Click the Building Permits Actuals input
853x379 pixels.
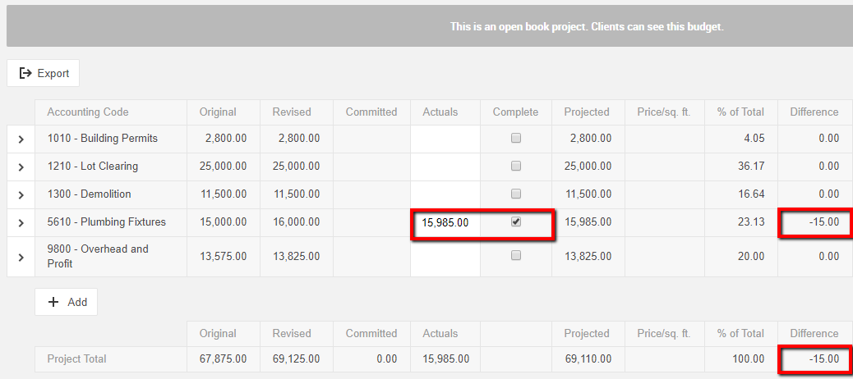tap(445, 139)
